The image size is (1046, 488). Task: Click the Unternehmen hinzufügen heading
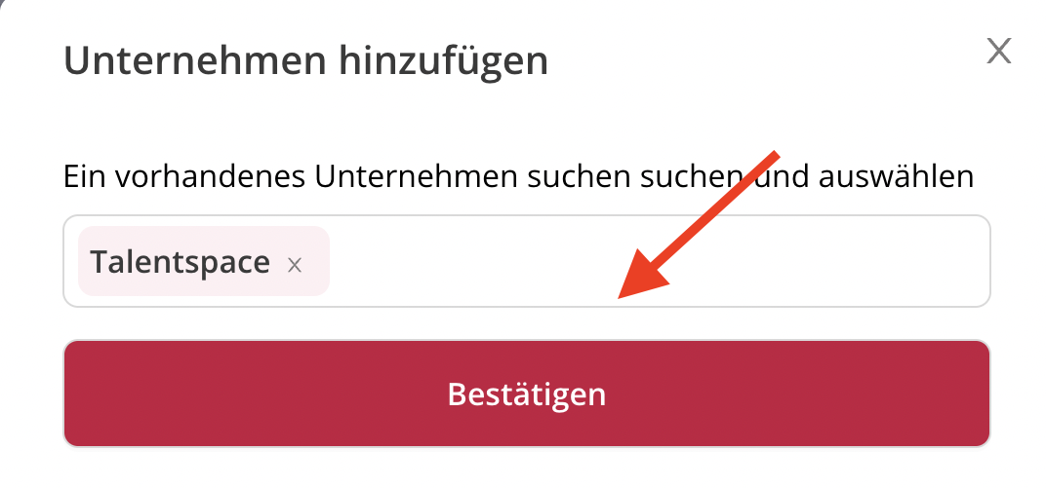click(x=305, y=60)
